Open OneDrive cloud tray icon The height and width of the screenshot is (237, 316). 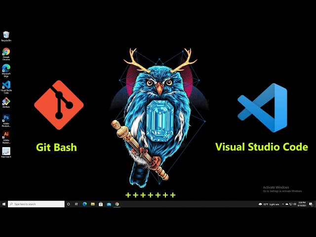(x=287, y=204)
